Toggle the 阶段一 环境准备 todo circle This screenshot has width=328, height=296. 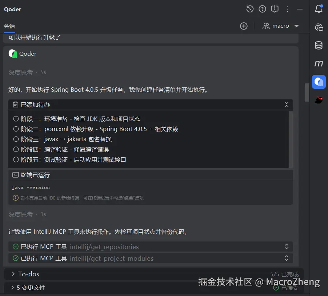pos(16,119)
